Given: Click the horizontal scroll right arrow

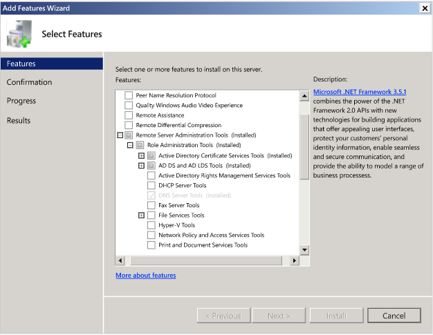Looking at the screenshot, I should pos(295,260).
